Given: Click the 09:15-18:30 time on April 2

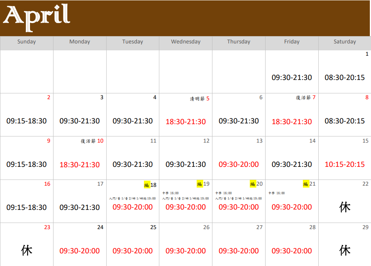Looking at the screenshot, I should (x=27, y=121).
